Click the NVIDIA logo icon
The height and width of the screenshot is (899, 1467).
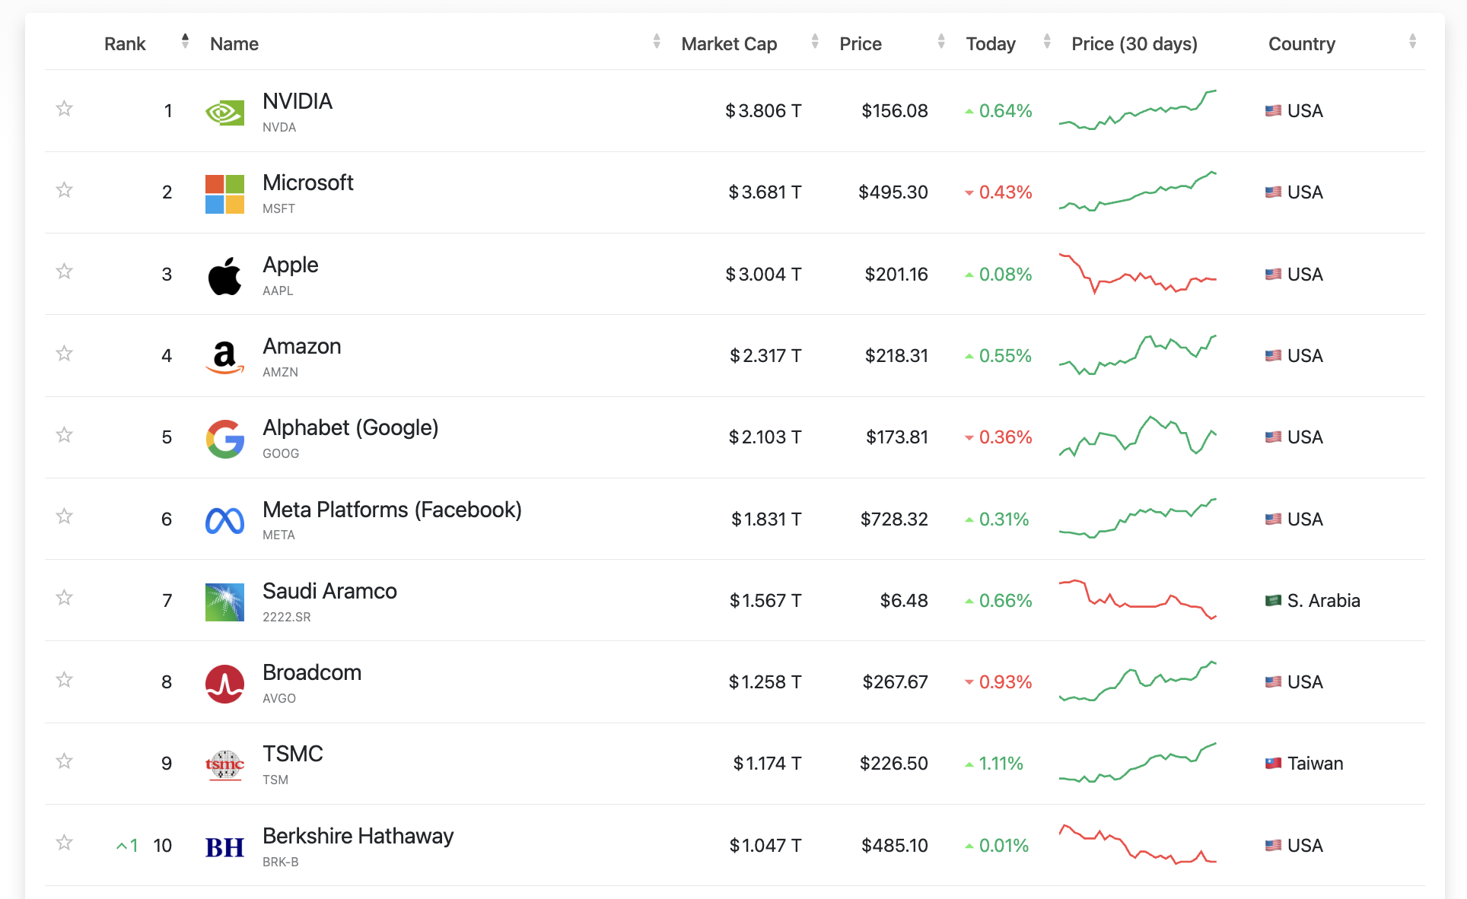(x=224, y=113)
